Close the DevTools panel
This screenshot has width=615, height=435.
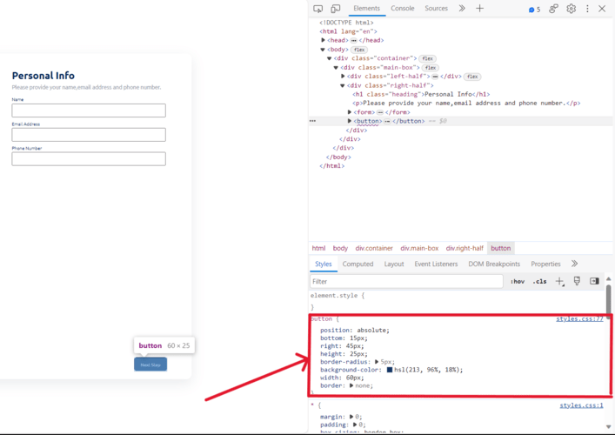coord(602,9)
